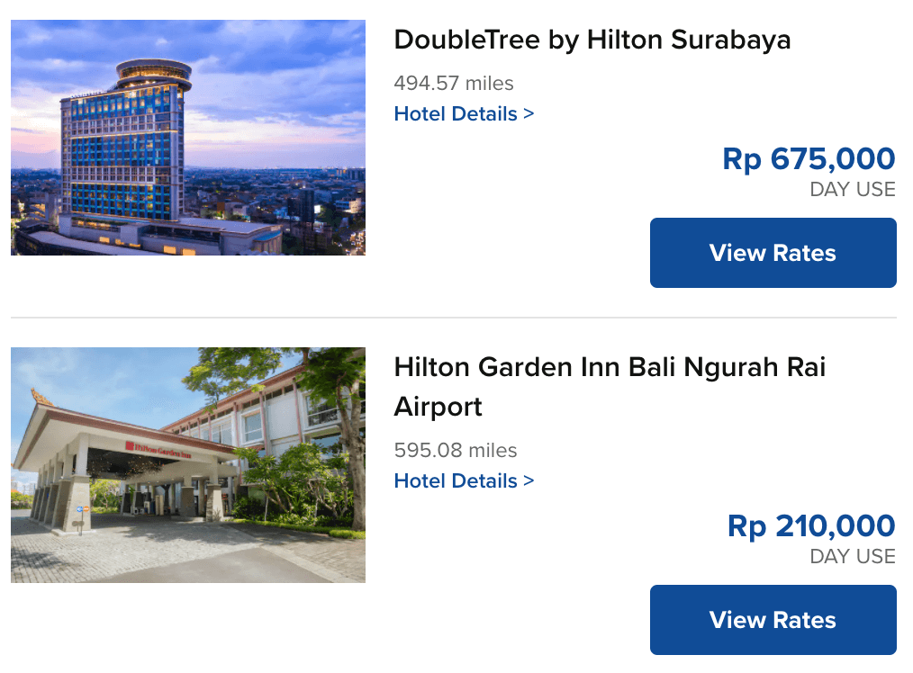913x673 pixels.
Task: Click the red Hilton Garden Inn sign in the photo
Action: pos(158,450)
